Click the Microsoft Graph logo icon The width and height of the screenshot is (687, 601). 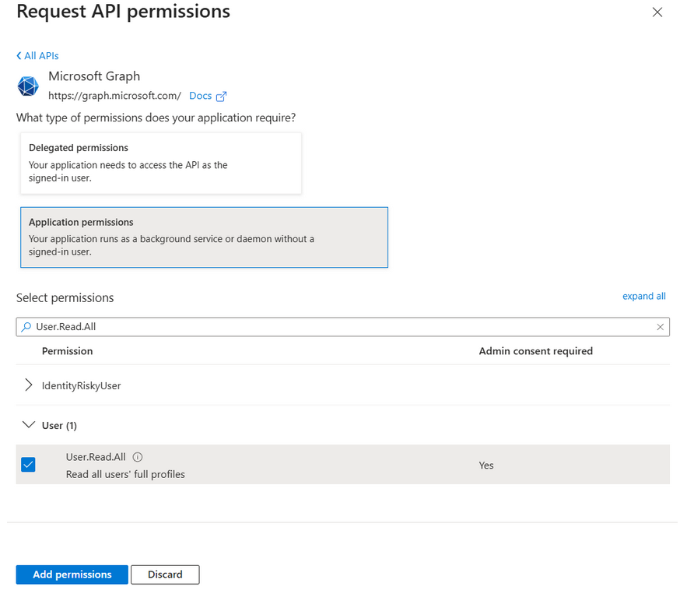coord(28,86)
